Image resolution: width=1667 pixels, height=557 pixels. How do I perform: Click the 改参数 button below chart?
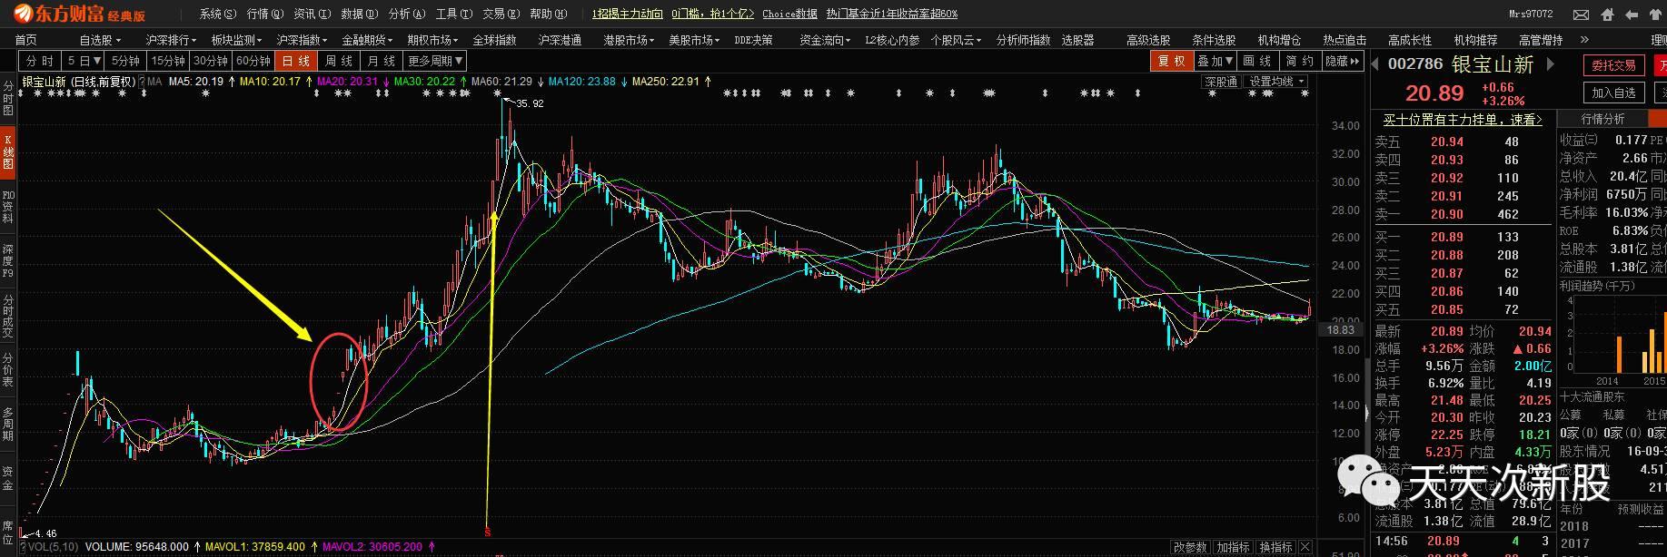click(x=1189, y=547)
